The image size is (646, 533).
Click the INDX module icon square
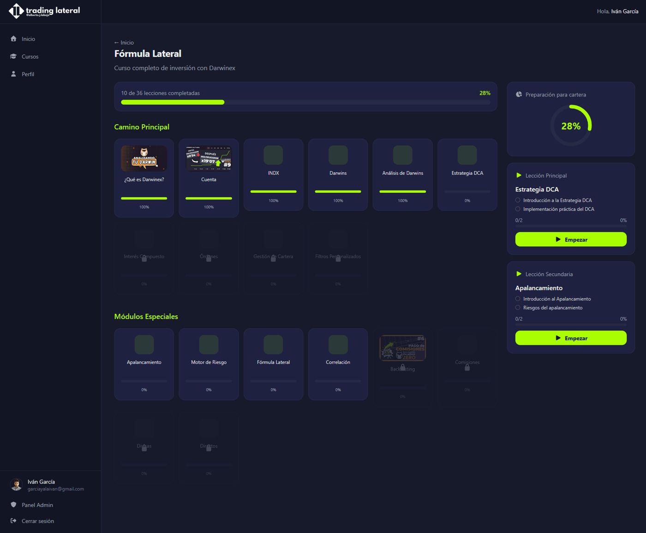273,155
